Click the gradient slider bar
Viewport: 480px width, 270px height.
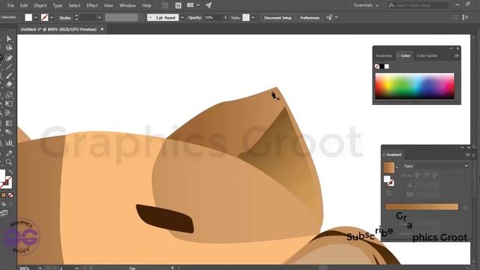[x=421, y=207]
